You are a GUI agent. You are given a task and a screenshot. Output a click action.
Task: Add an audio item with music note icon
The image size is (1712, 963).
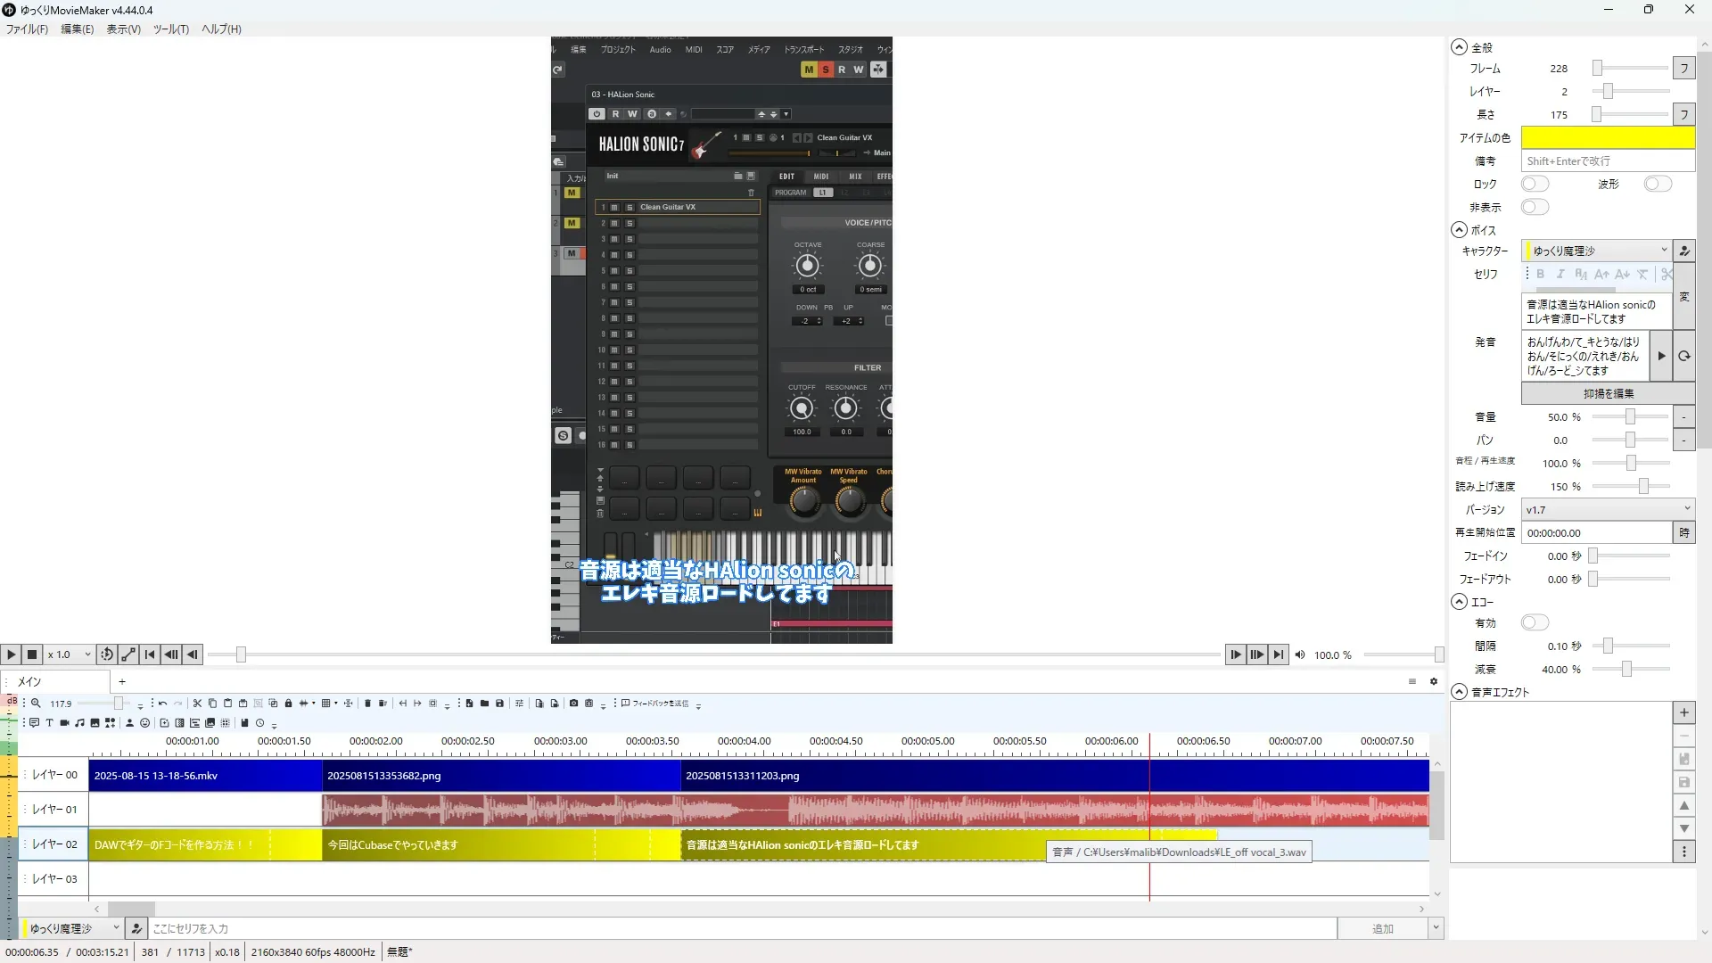coord(79,723)
